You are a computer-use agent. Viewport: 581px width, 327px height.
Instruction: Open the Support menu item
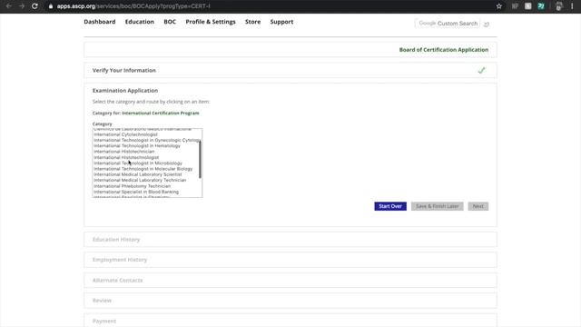coord(281,22)
